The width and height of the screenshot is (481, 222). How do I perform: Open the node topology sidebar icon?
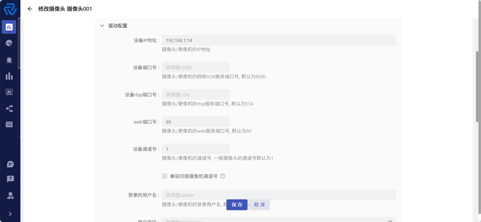tap(9, 108)
